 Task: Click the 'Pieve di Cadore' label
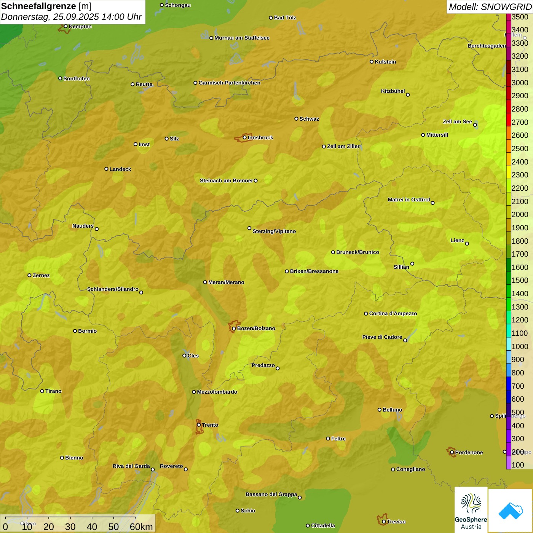[382, 337]
